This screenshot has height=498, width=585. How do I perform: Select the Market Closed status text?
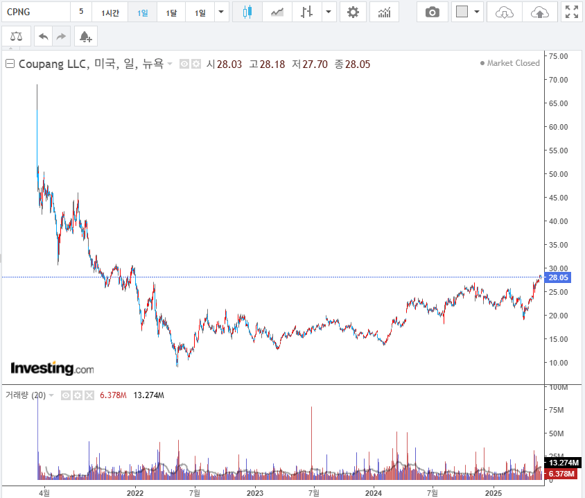(x=514, y=63)
